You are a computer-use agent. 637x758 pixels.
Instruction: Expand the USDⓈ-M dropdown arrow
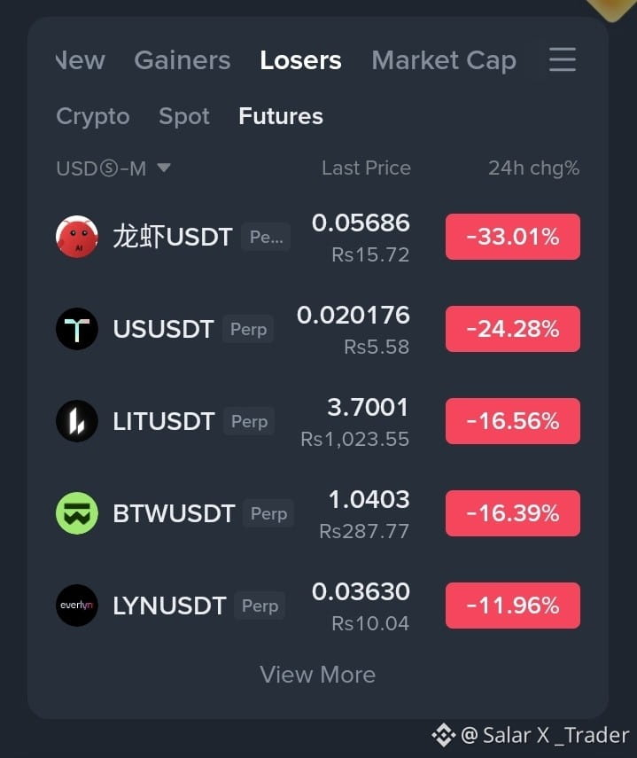coord(164,168)
